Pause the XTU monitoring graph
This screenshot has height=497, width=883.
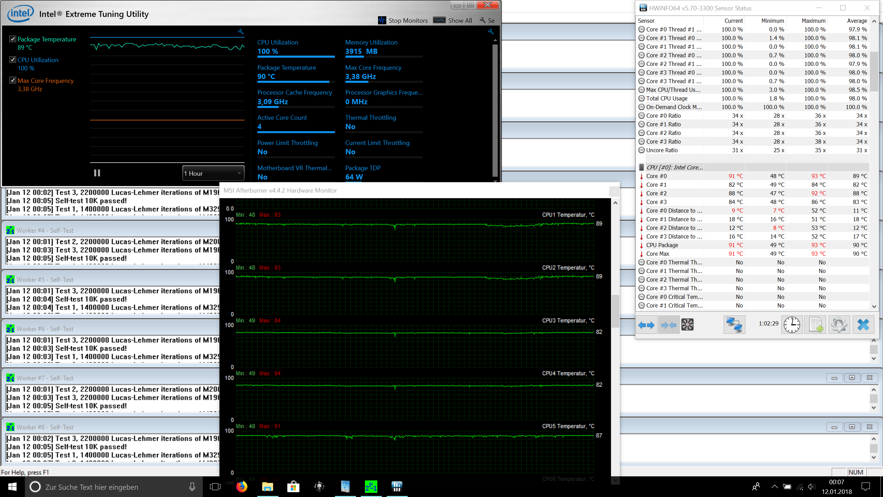click(x=97, y=173)
